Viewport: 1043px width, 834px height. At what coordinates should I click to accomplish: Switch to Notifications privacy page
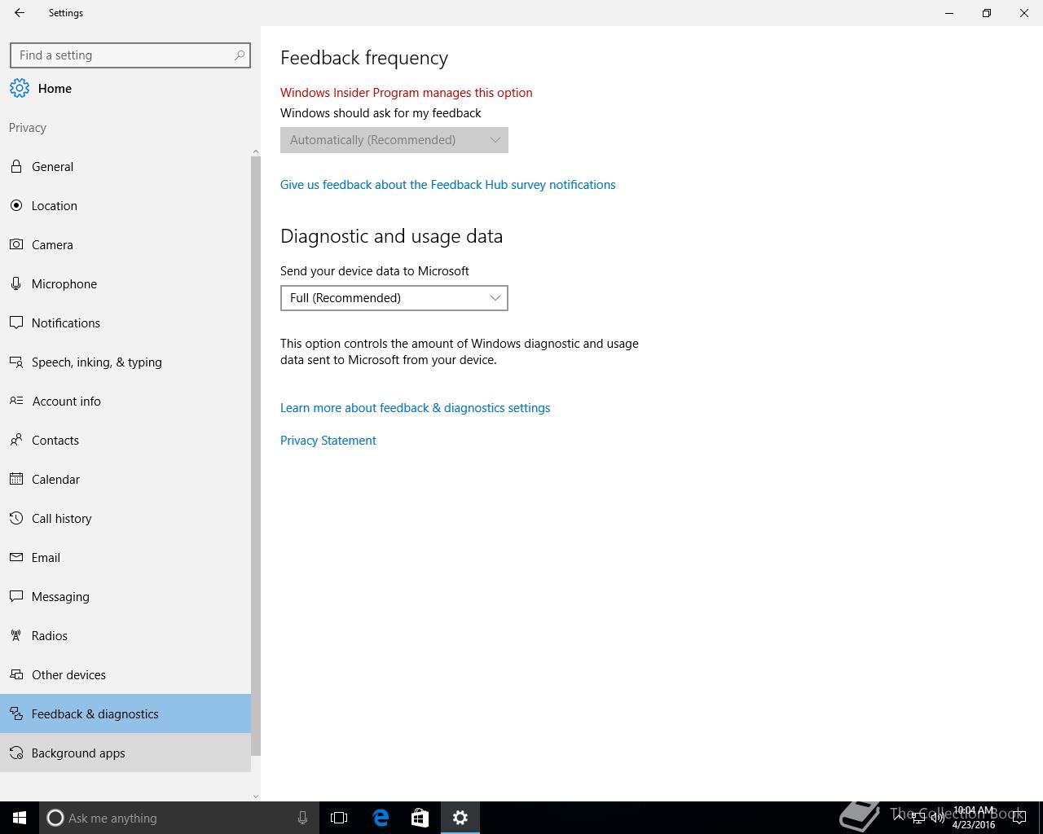click(125, 323)
